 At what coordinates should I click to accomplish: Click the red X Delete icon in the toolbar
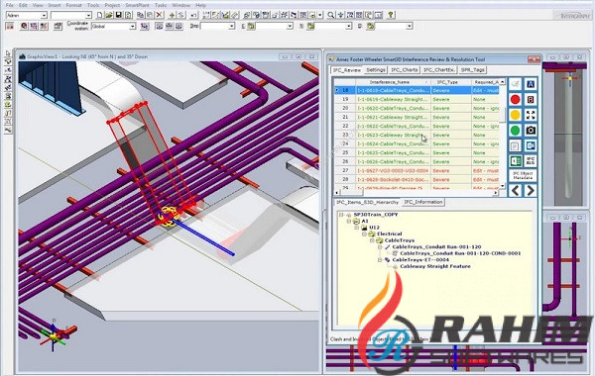pyautogui.click(x=160, y=15)
